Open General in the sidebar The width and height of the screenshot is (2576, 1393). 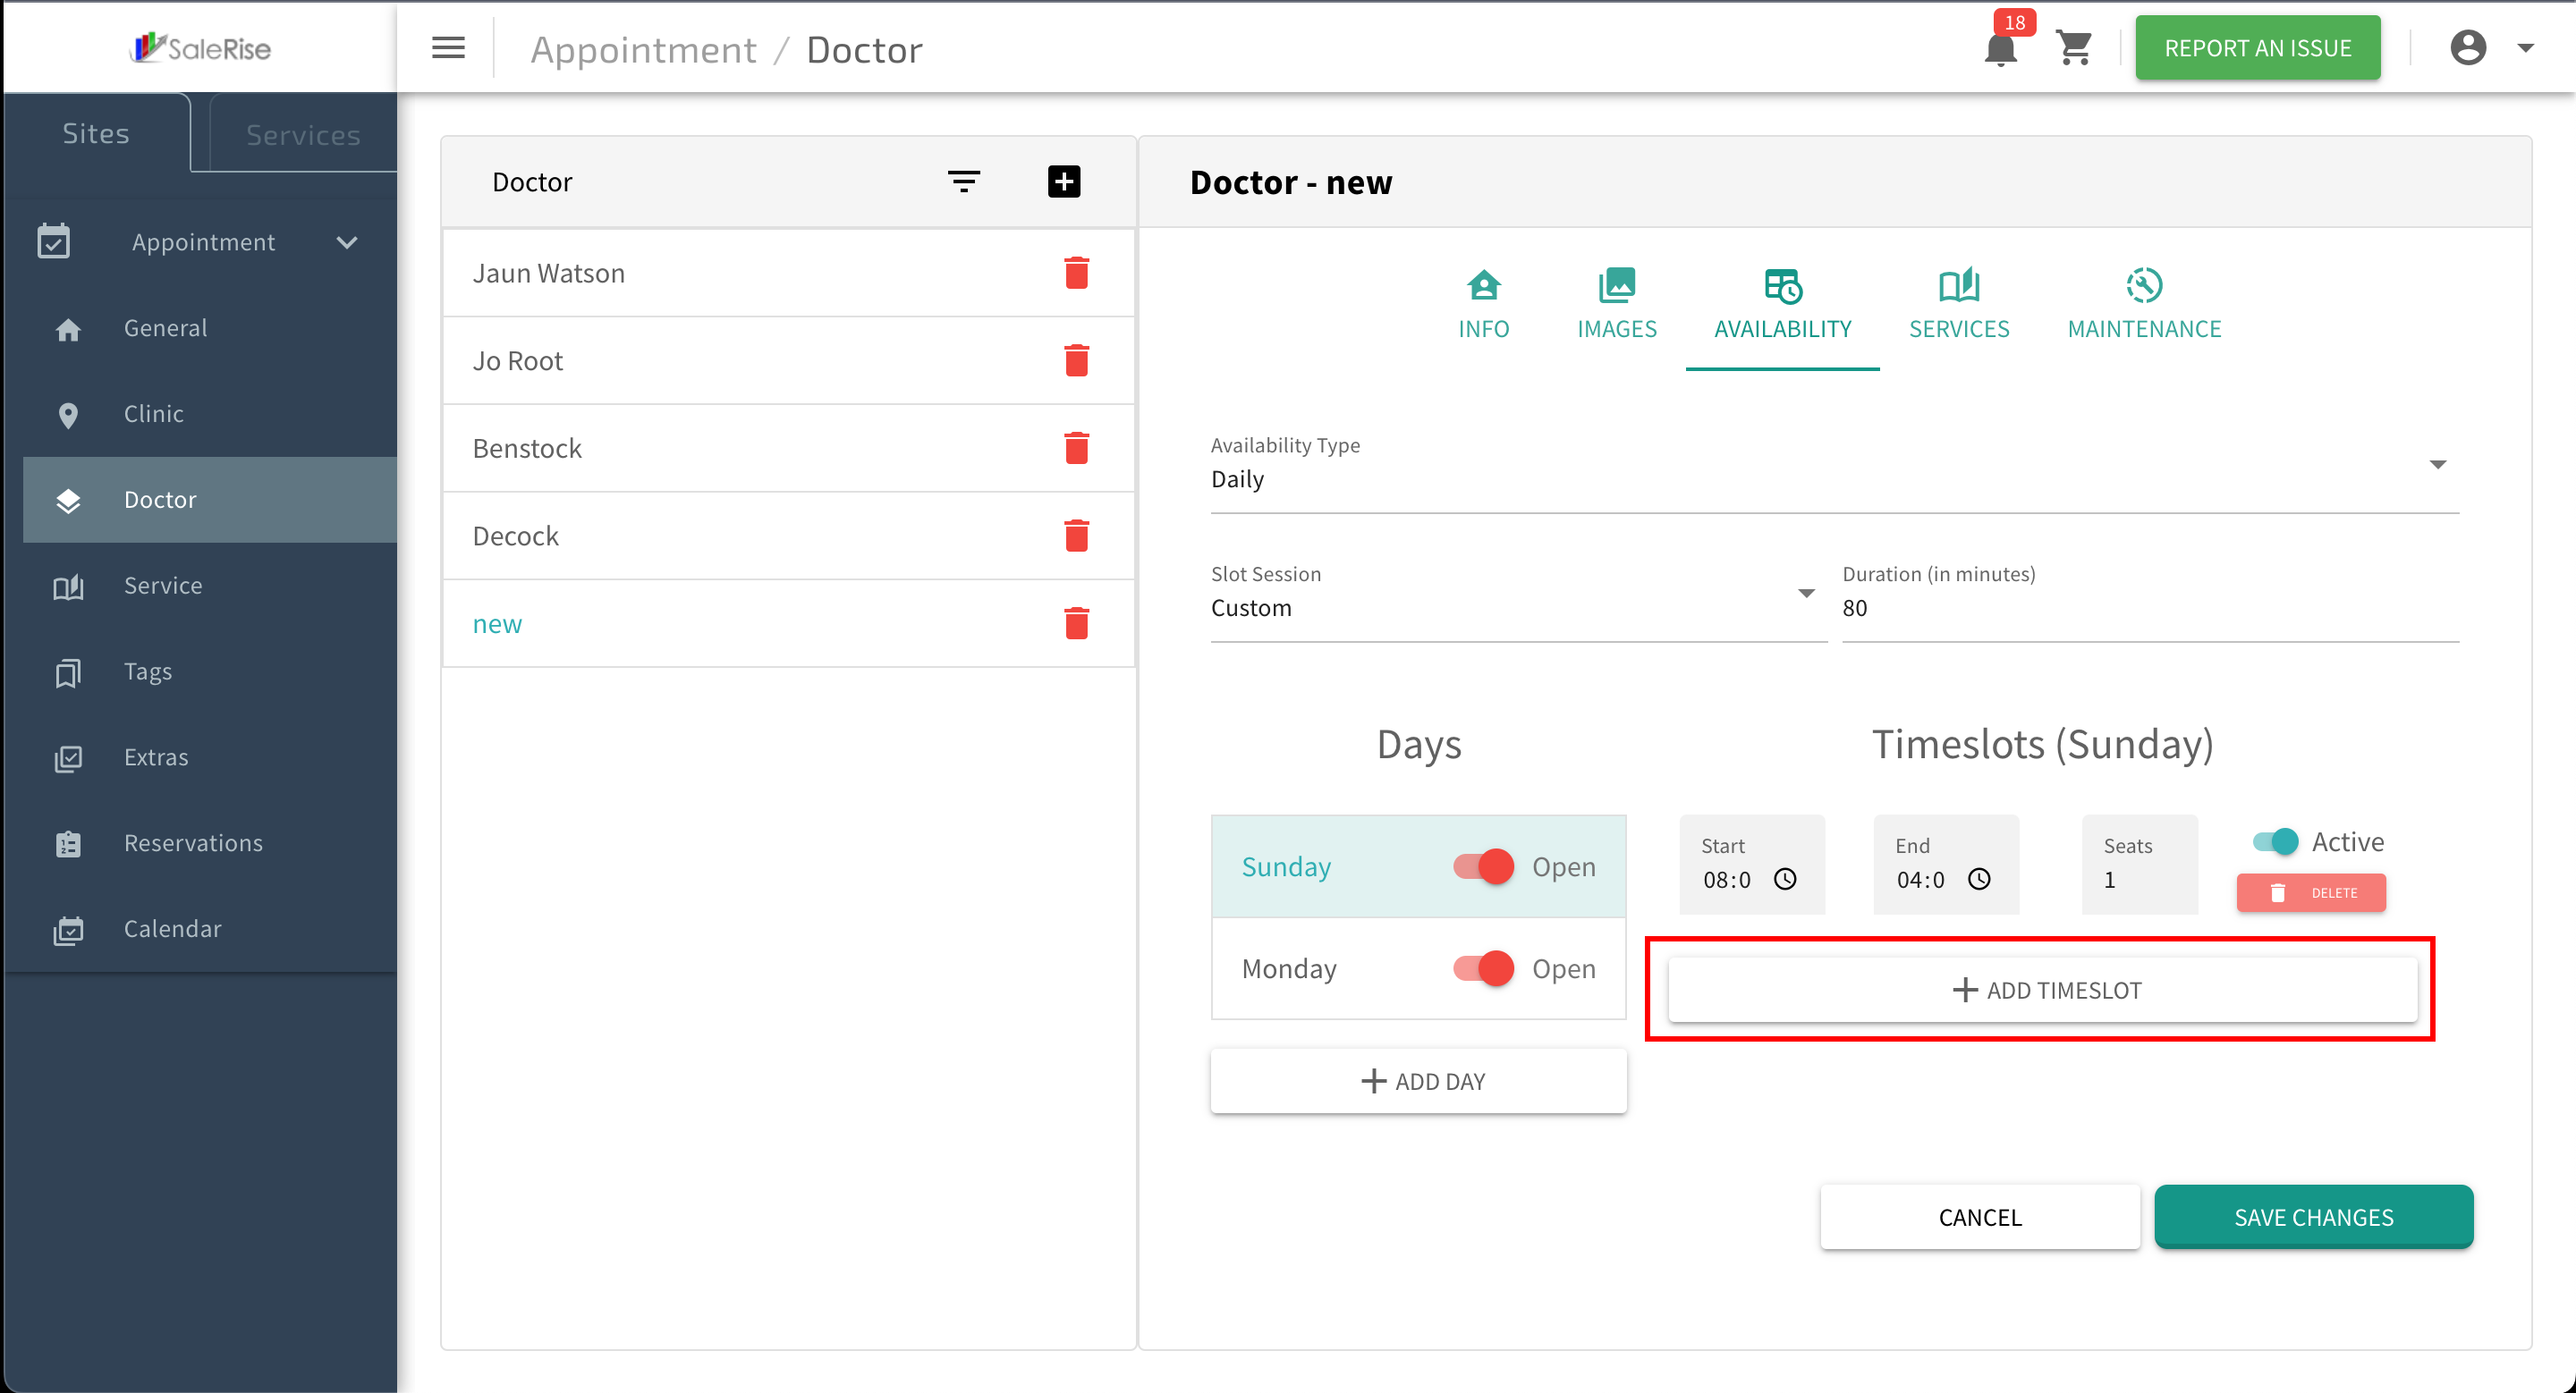(x=210, y=328)
